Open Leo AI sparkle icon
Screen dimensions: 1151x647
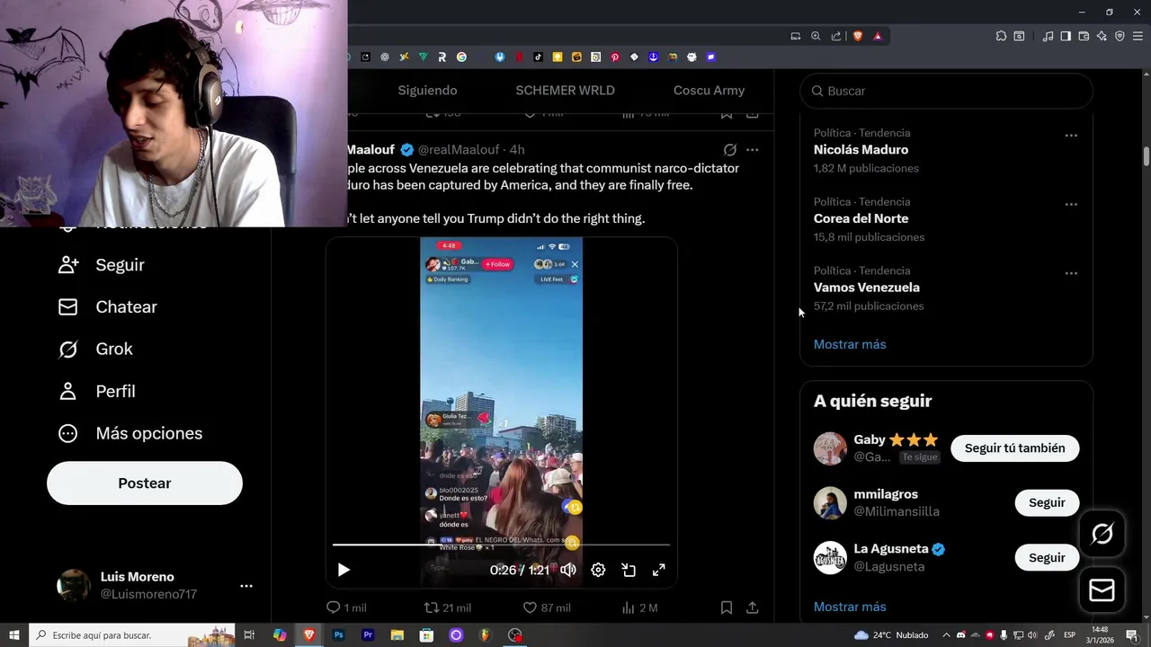tap(1102, 36)
